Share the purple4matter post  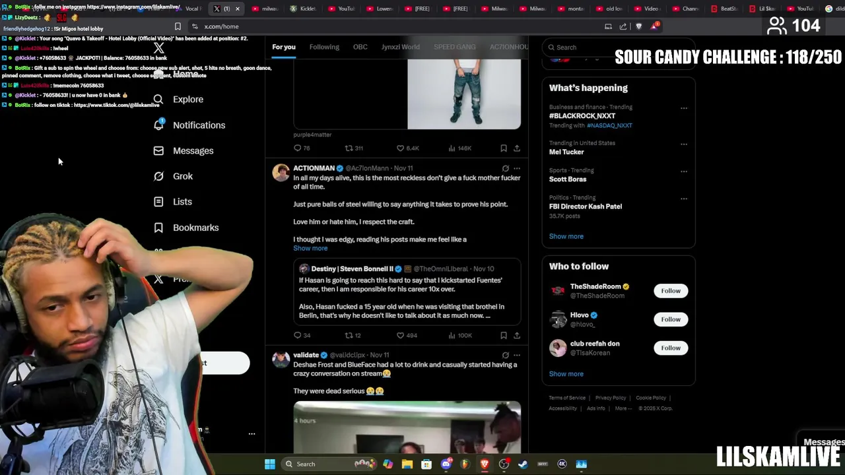tap(517, 148)
